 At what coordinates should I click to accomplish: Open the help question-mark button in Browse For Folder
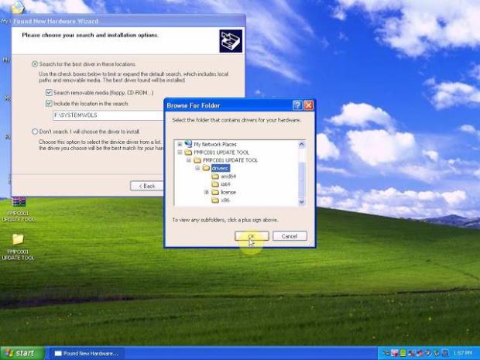297,105
